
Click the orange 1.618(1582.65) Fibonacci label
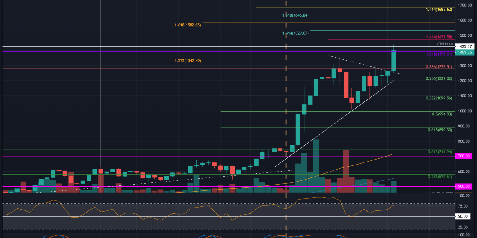click(188, 25)
